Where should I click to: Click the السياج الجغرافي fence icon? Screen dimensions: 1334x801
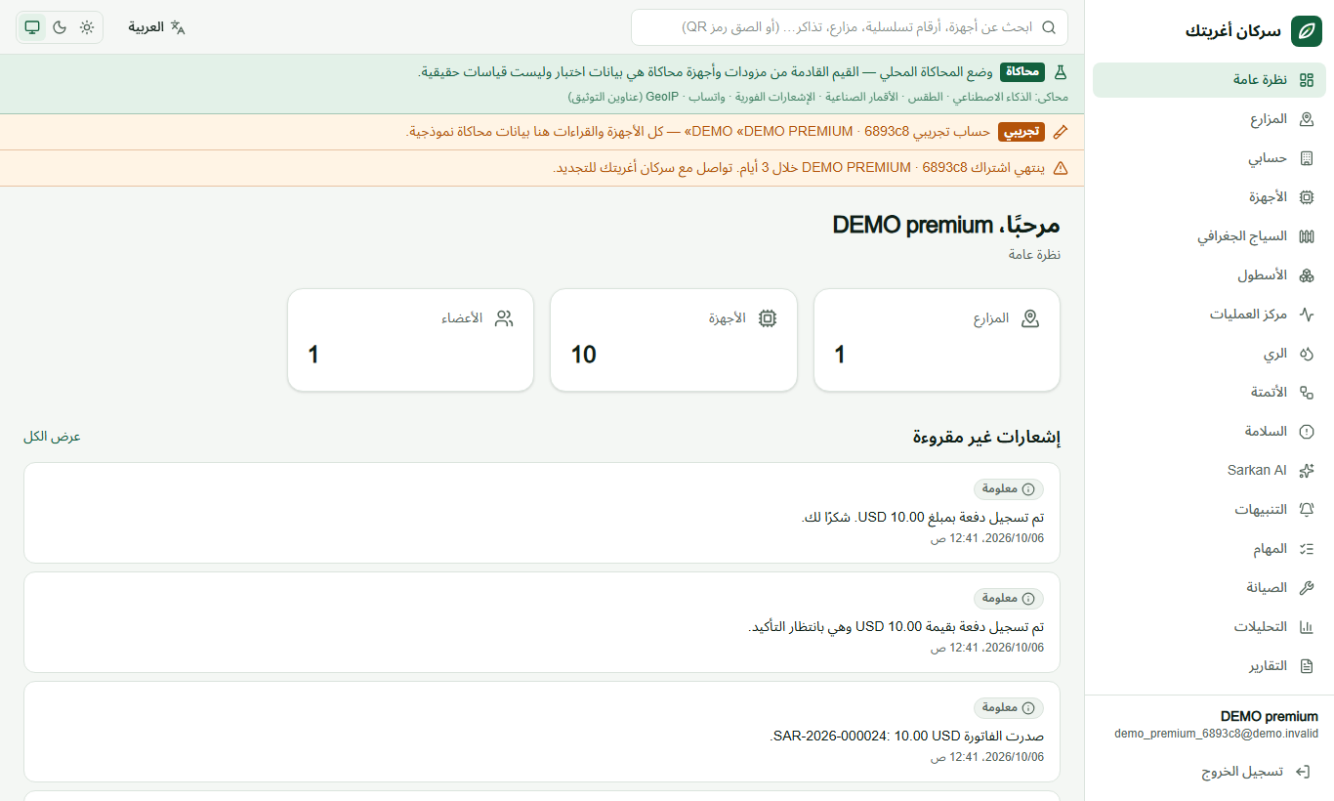[1307, 236]
